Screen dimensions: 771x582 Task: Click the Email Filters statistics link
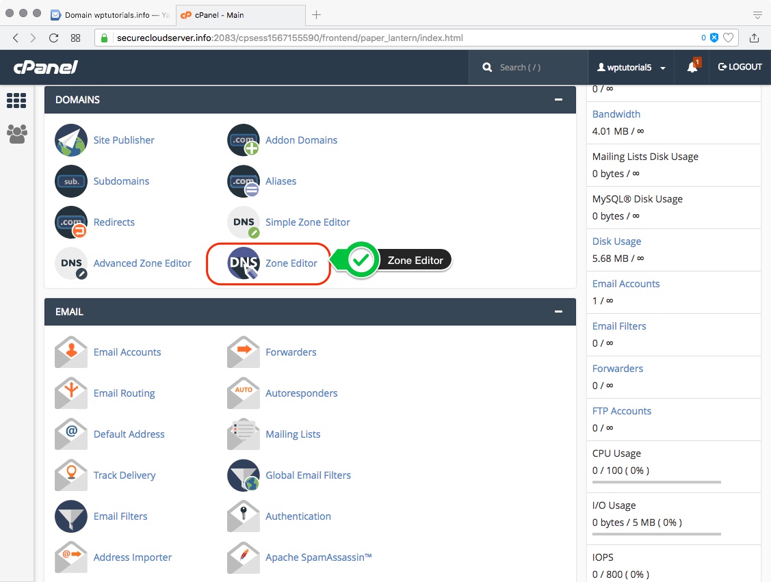point(619,326)
